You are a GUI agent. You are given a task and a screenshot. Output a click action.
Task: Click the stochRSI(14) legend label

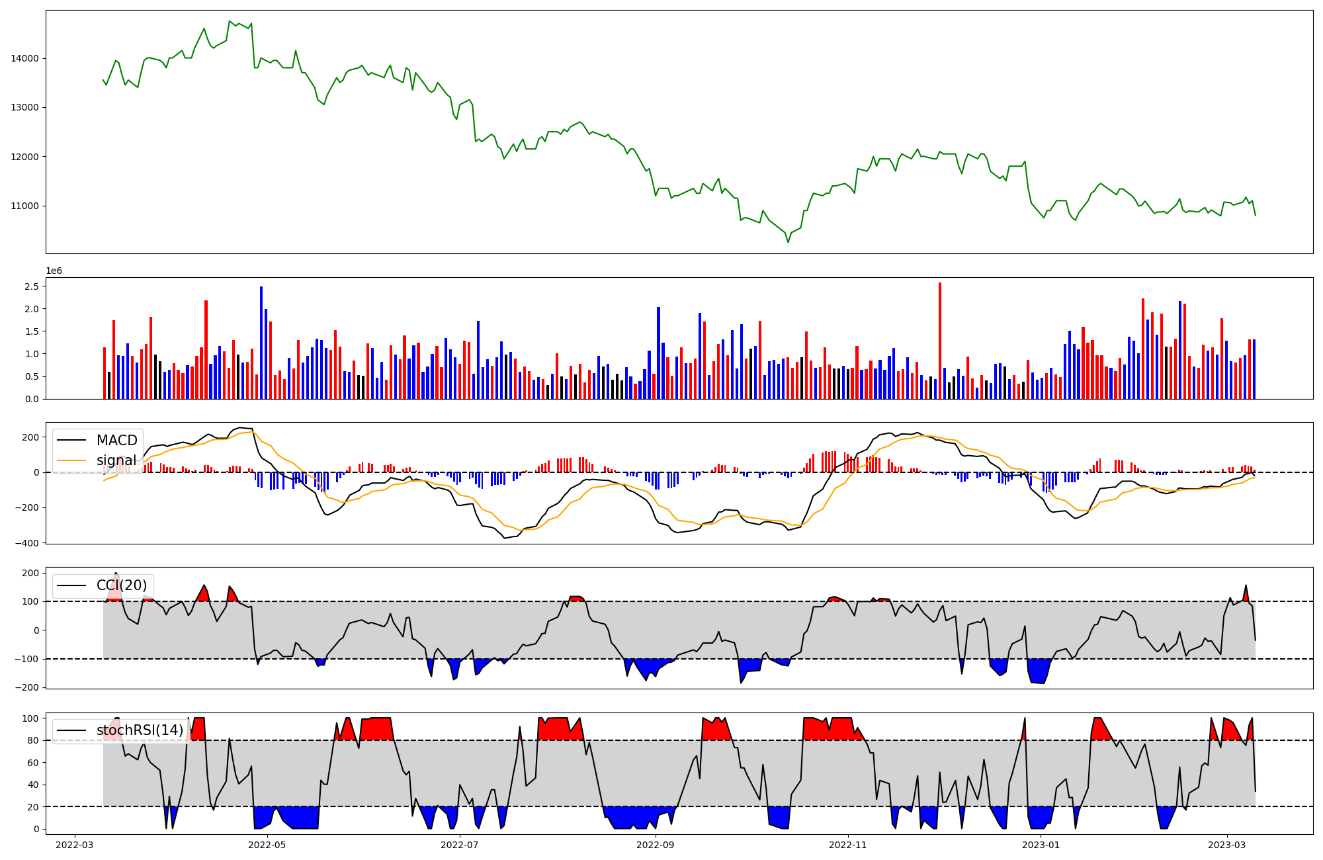[x=140, y=730]
